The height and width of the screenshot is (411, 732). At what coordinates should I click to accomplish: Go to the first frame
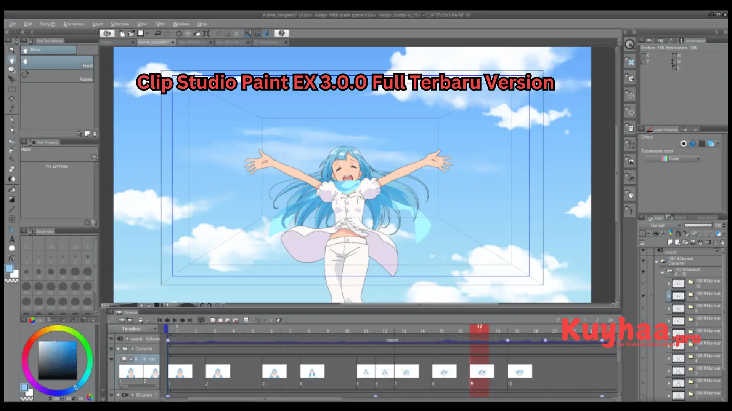160,320
